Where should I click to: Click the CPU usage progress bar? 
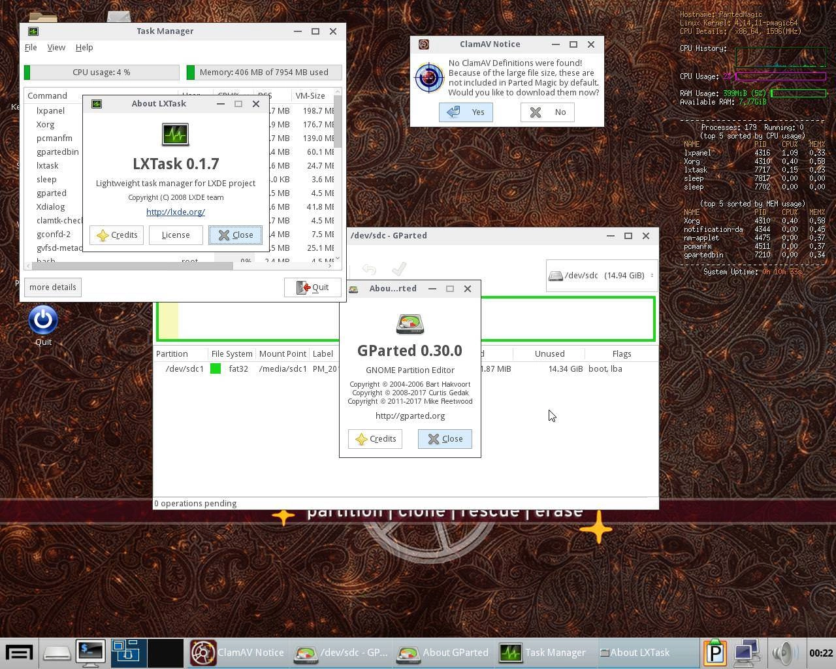101,73
